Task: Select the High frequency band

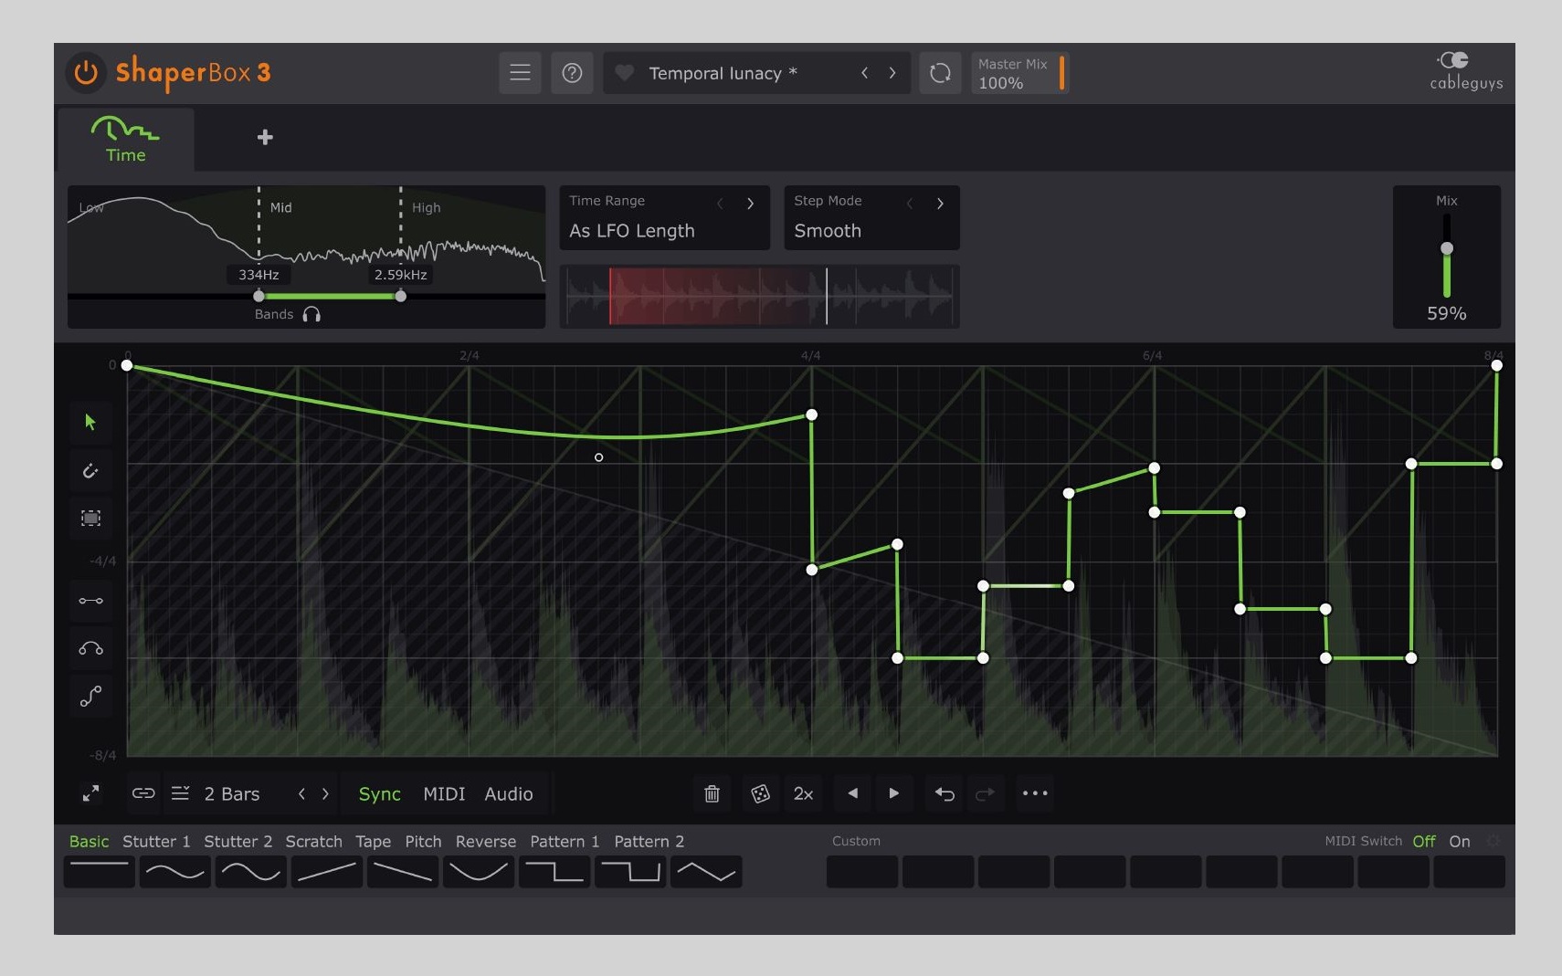Action: tap(426, 207)
